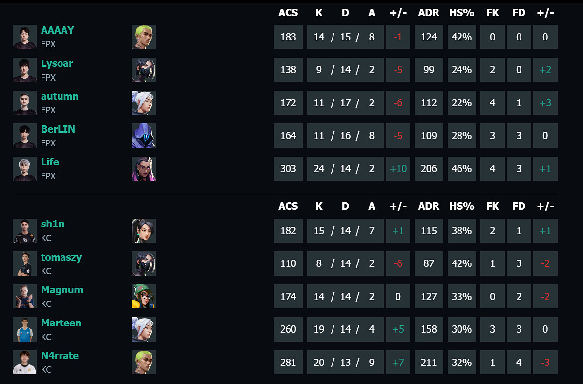
Task: Click Life's ACS value 303
Action: pos(288,169)
